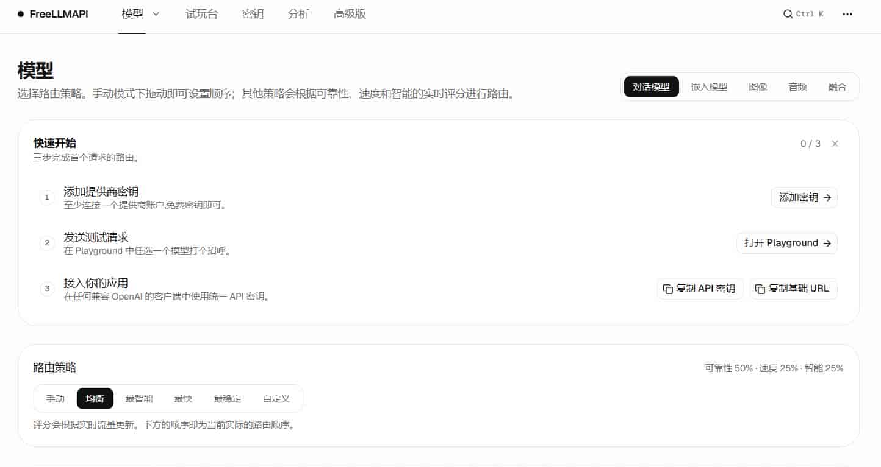Expand the 模型 dropdown chevron
Viewport: 881px width, 467px height.
coord(156,14)
